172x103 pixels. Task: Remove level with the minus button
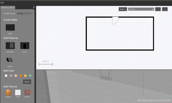(x=158, y=9)
